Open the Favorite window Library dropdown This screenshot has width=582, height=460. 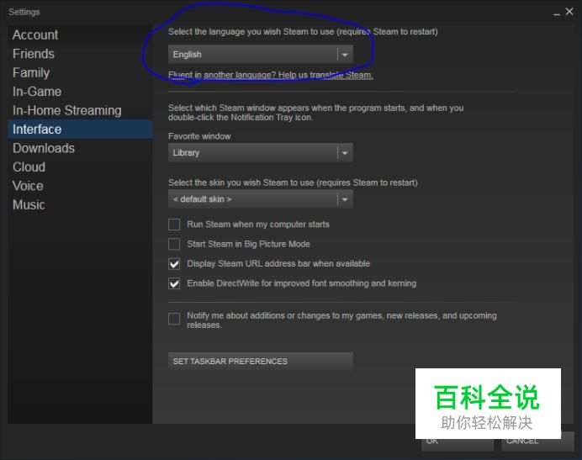[x=260, y=152]
